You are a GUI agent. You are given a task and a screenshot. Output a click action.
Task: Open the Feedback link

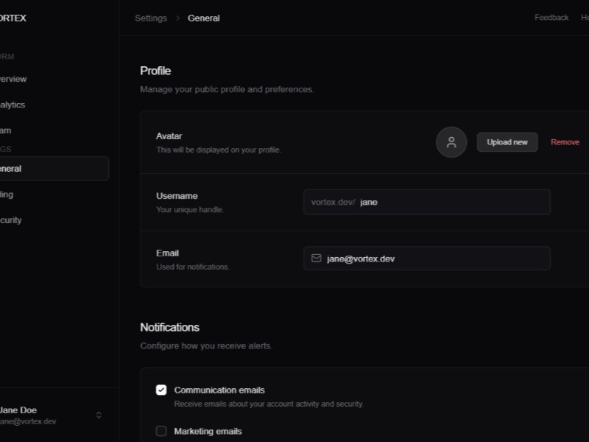(551, 18)
